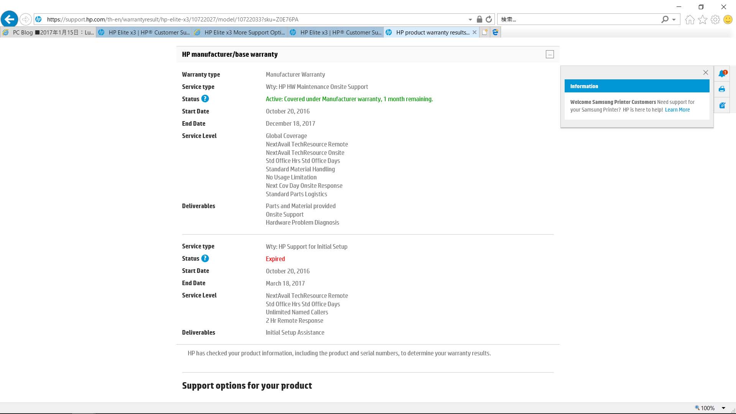The height and width of the screenshot is (414, 736).
Task: Open the browser home icon
Action: click(x=690, y=19)
